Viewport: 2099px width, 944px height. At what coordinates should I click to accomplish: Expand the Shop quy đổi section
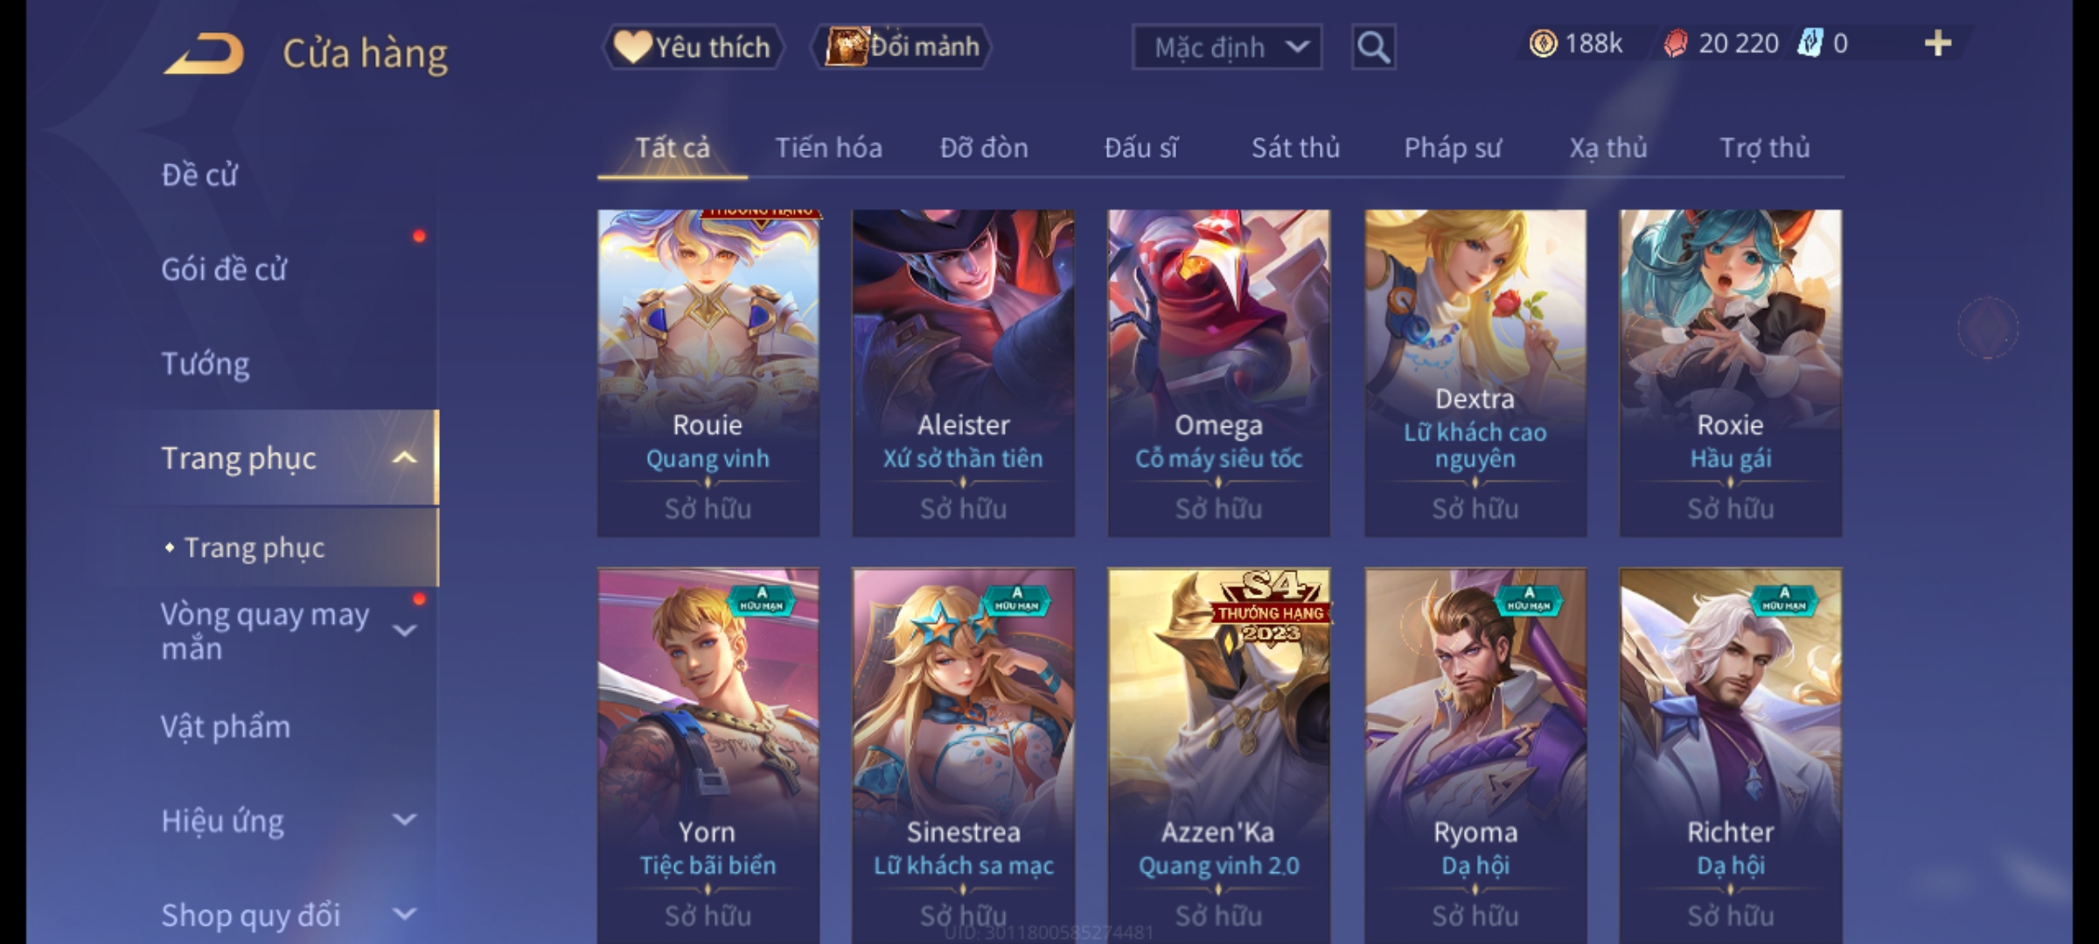click(404, 914)
